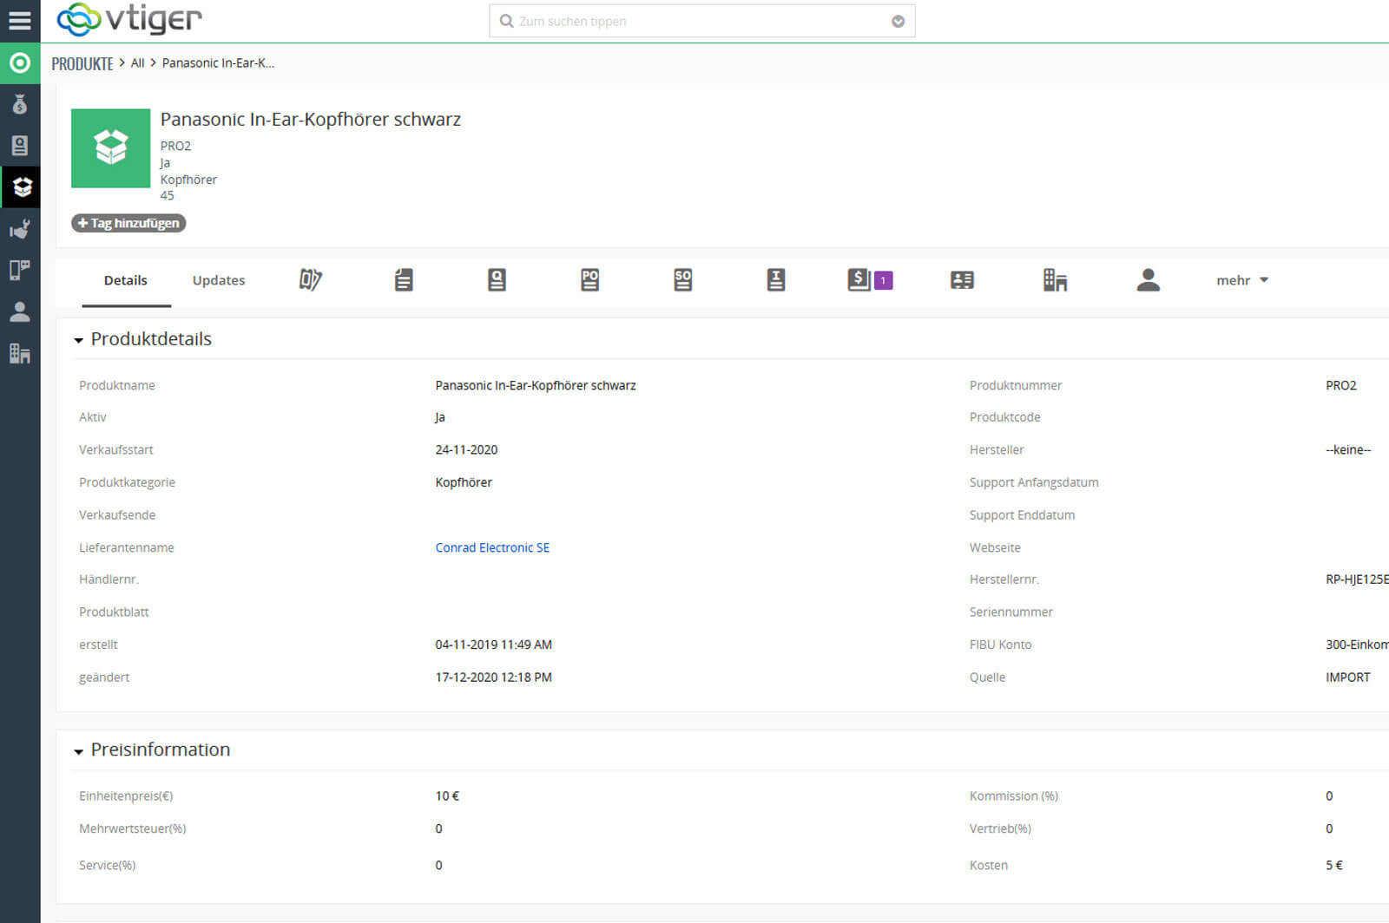
Task: Expand the 'mehr' dropdown
Action: tap(1241, 280)
